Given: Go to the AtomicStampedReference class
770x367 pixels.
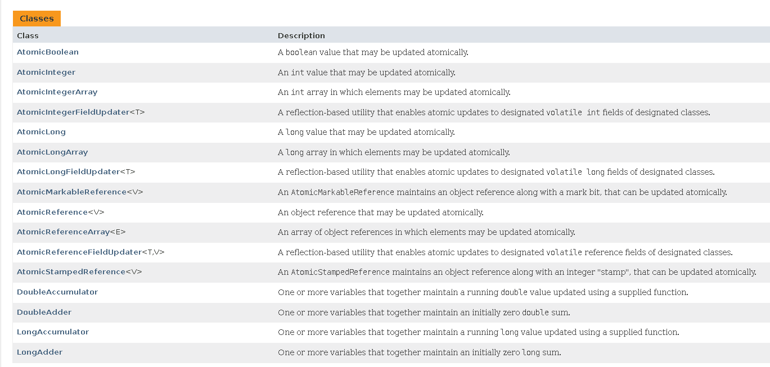Looking at the screenshot, I should point(71,271).
